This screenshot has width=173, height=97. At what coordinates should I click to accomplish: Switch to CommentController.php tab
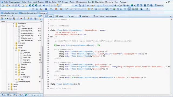coord(28,13)
